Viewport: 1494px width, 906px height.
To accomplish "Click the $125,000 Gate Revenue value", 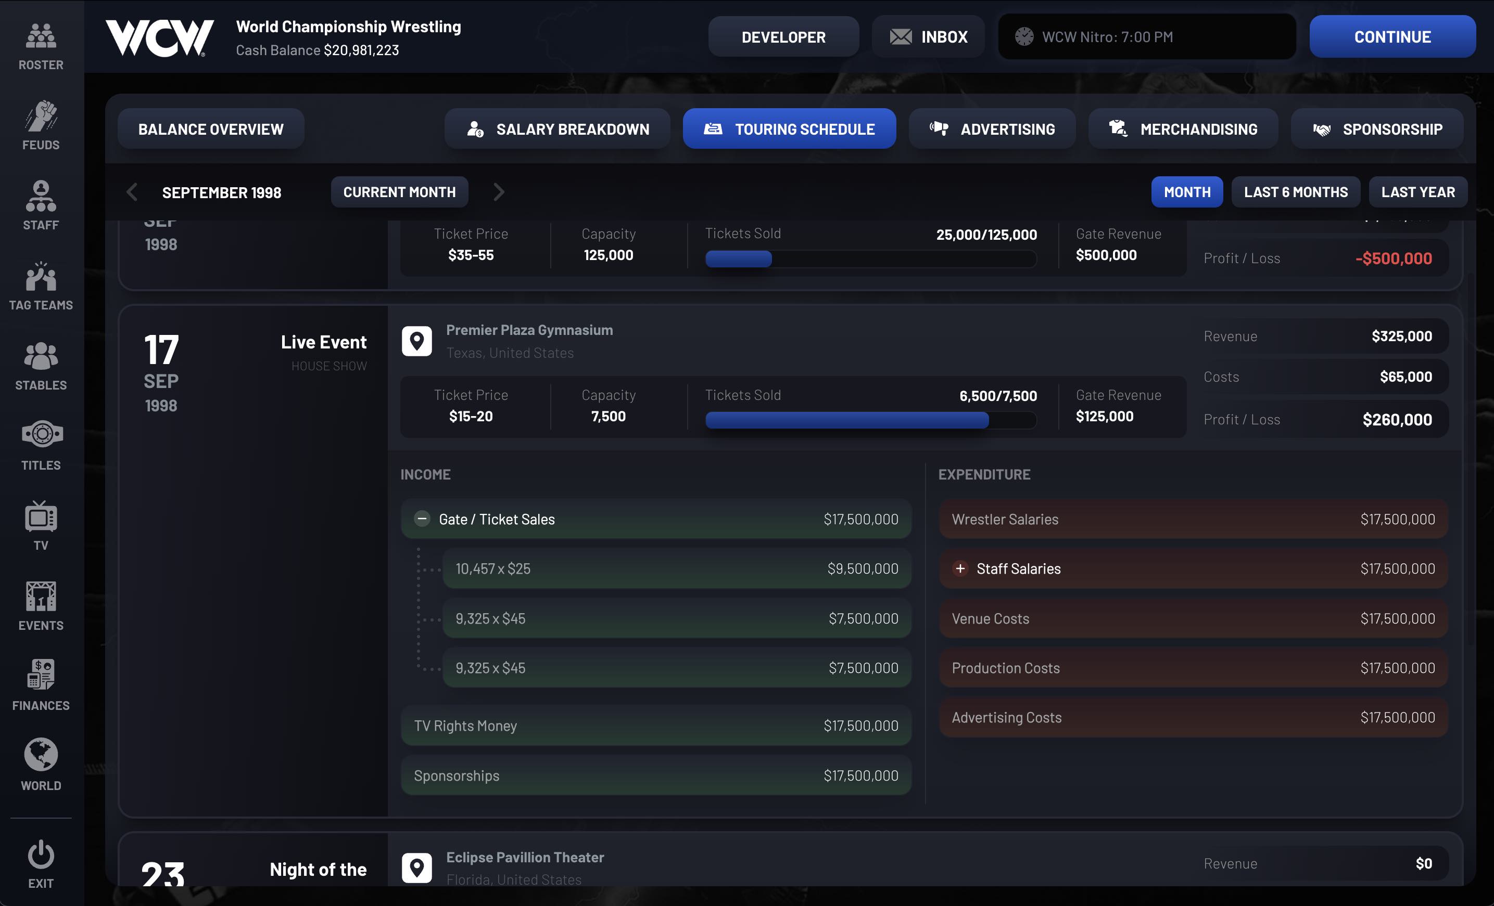I will coord(1104,416).
